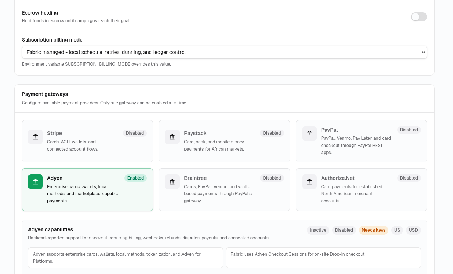The height and width of the screenshot is (274, 453).
Task: Click the Needs keys status badge
Action: [373, 230]
